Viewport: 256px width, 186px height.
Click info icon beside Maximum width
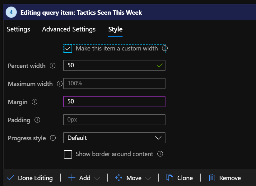pos(59,83)
